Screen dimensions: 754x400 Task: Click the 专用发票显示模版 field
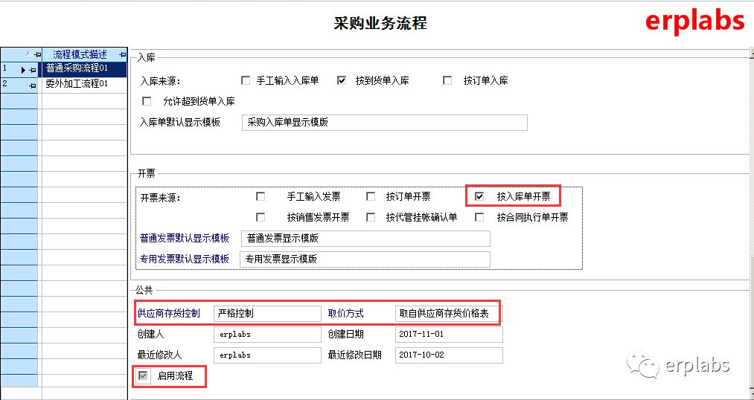[365, 259]
